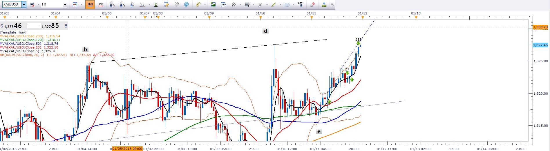Toggle the Ask price display
Screen dimensions: 550x151
(x=100, y=4)
